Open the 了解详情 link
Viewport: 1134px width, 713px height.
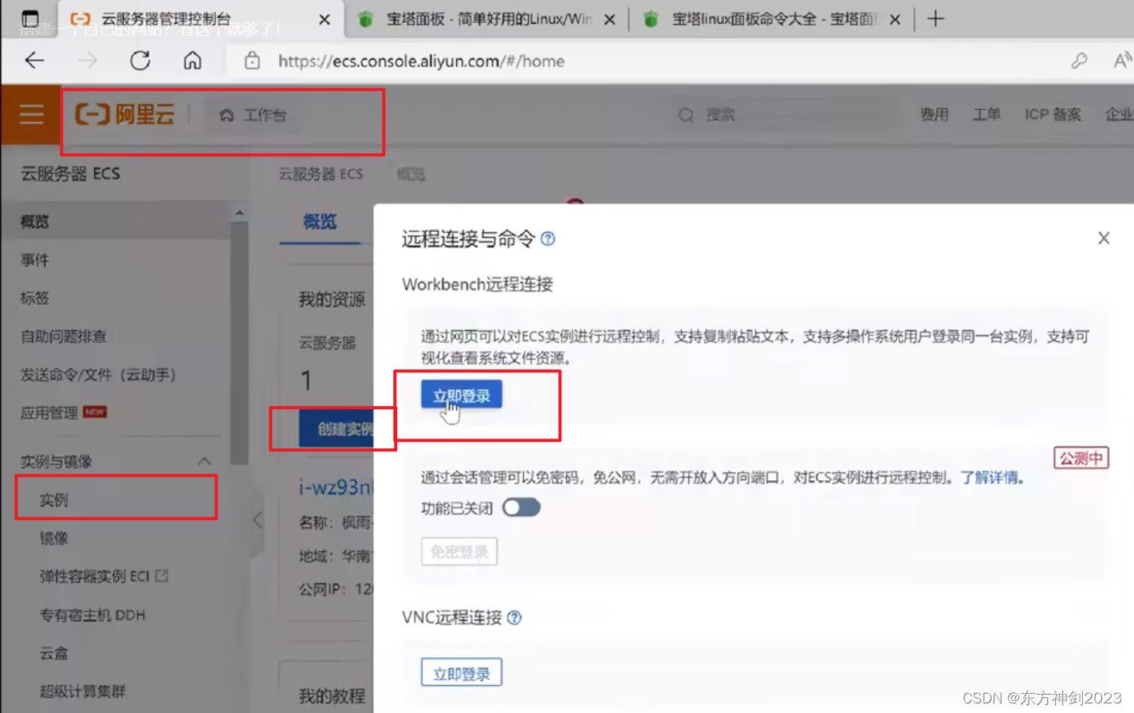pos(989,478)
